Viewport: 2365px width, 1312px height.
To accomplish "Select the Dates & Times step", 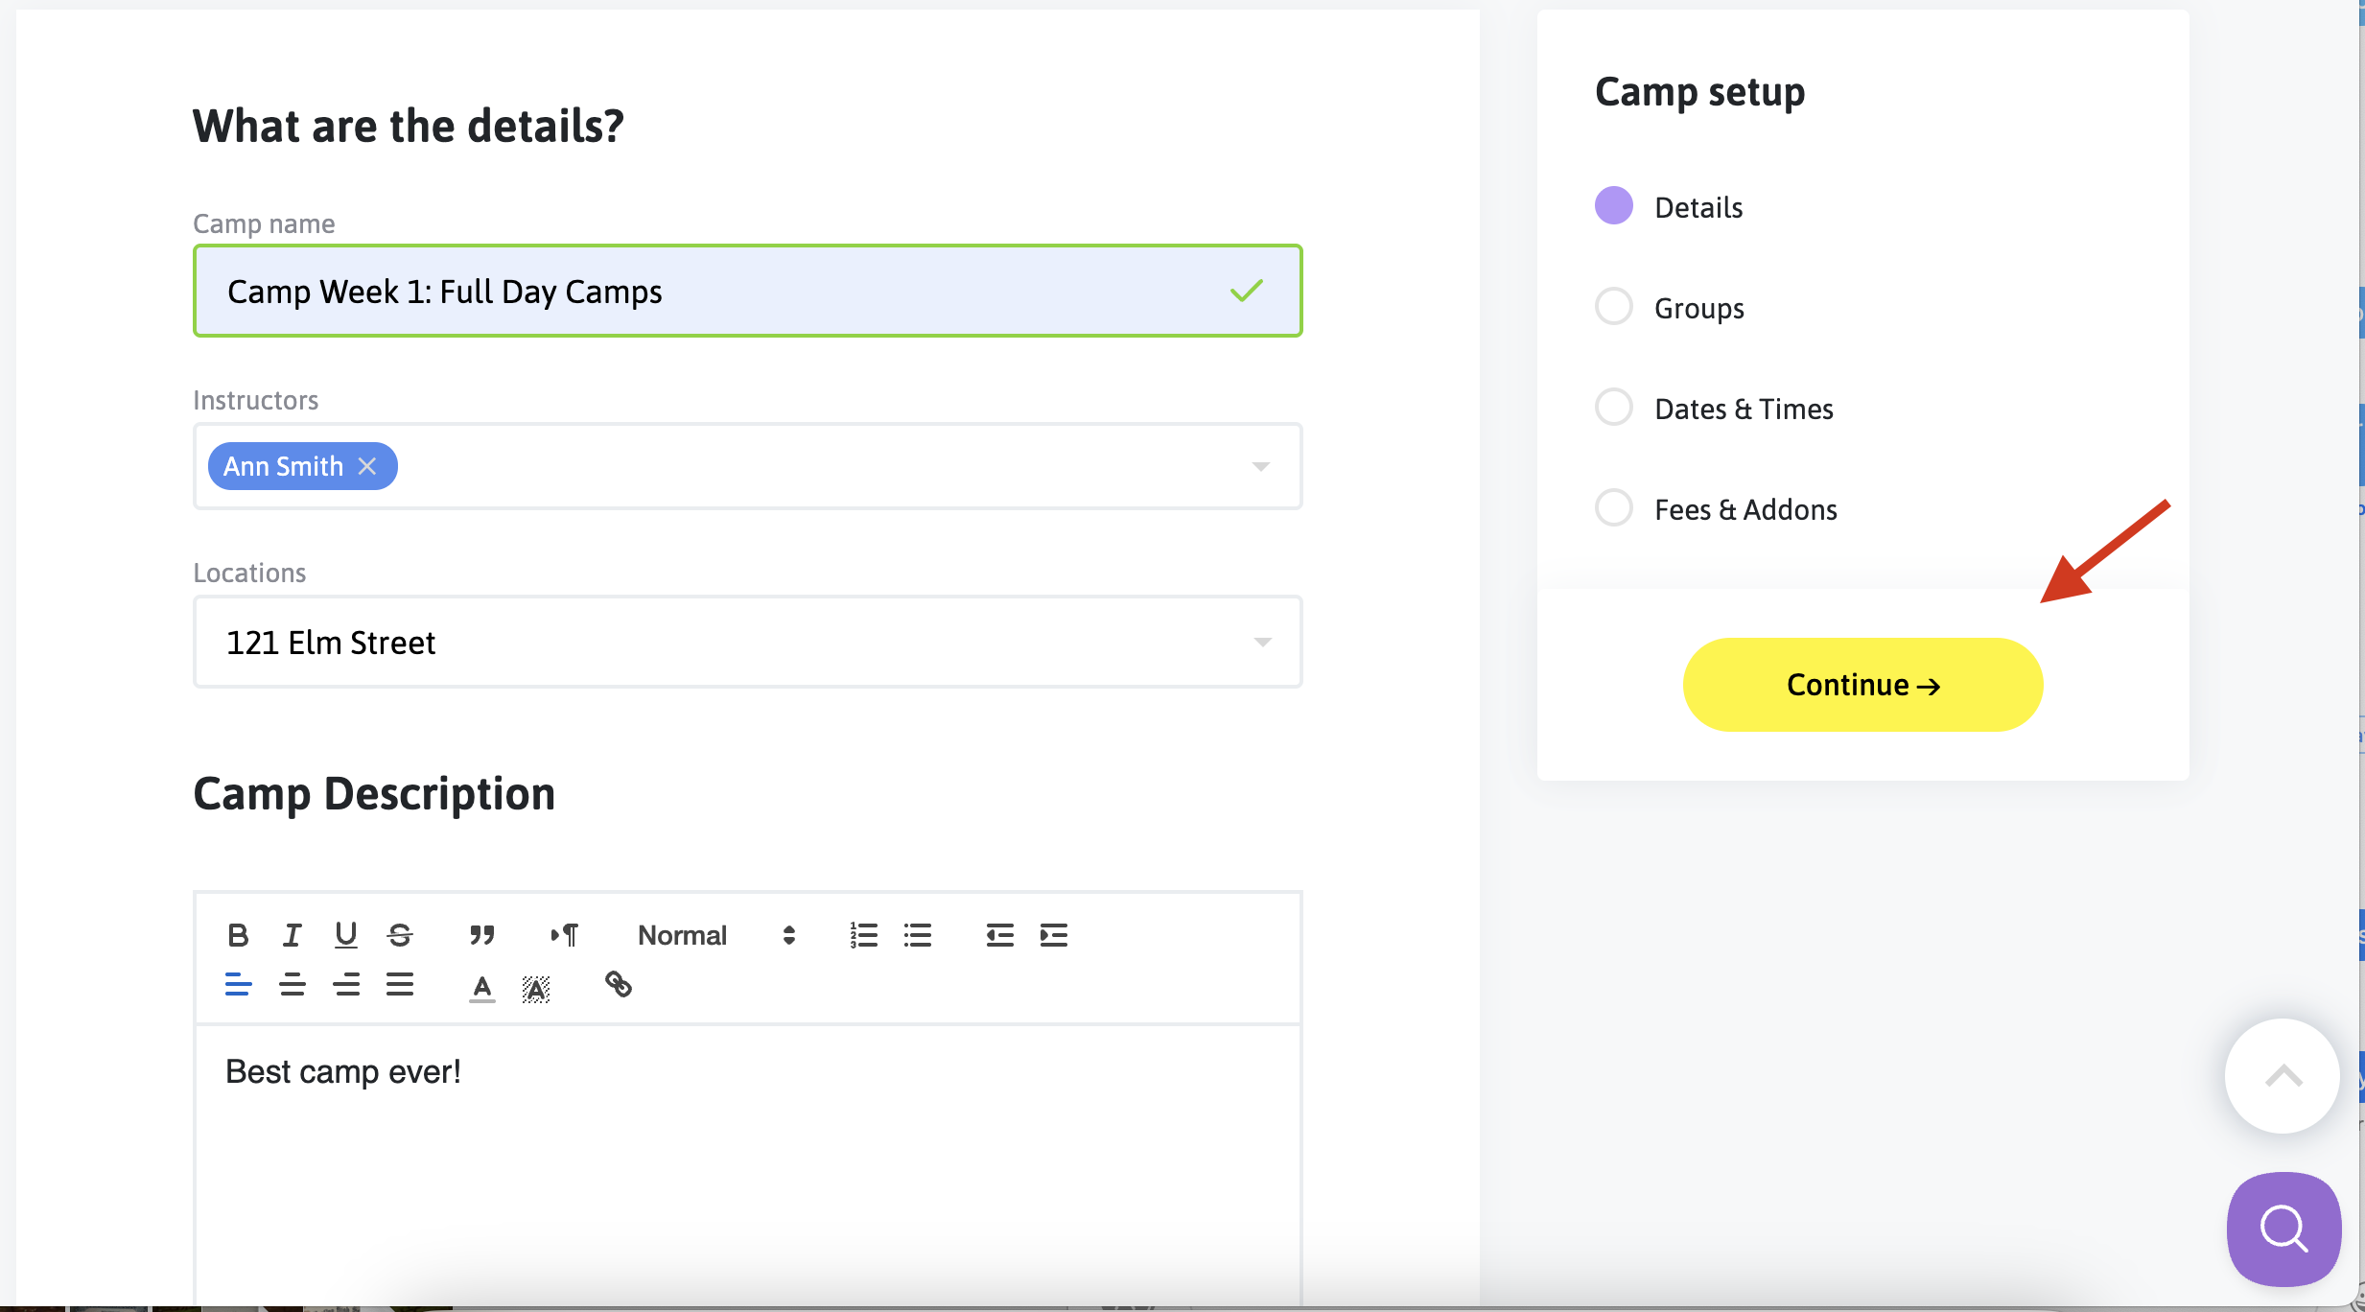I will tap(1743, 410).
